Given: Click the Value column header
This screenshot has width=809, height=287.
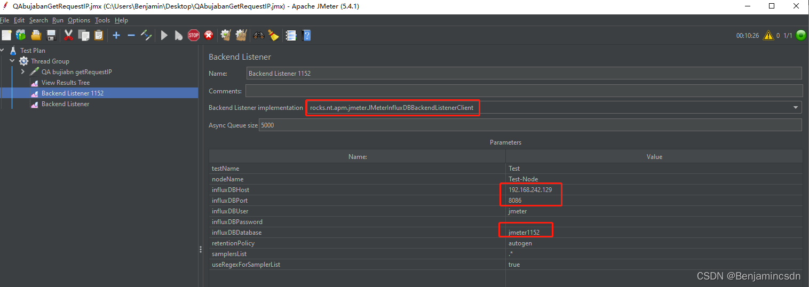Looking at the screenshot, I should pyautogui.click(x=654, y=156).
